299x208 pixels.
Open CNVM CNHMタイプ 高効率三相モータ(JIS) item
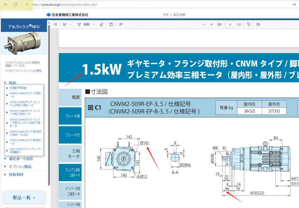tap(25, 133)
